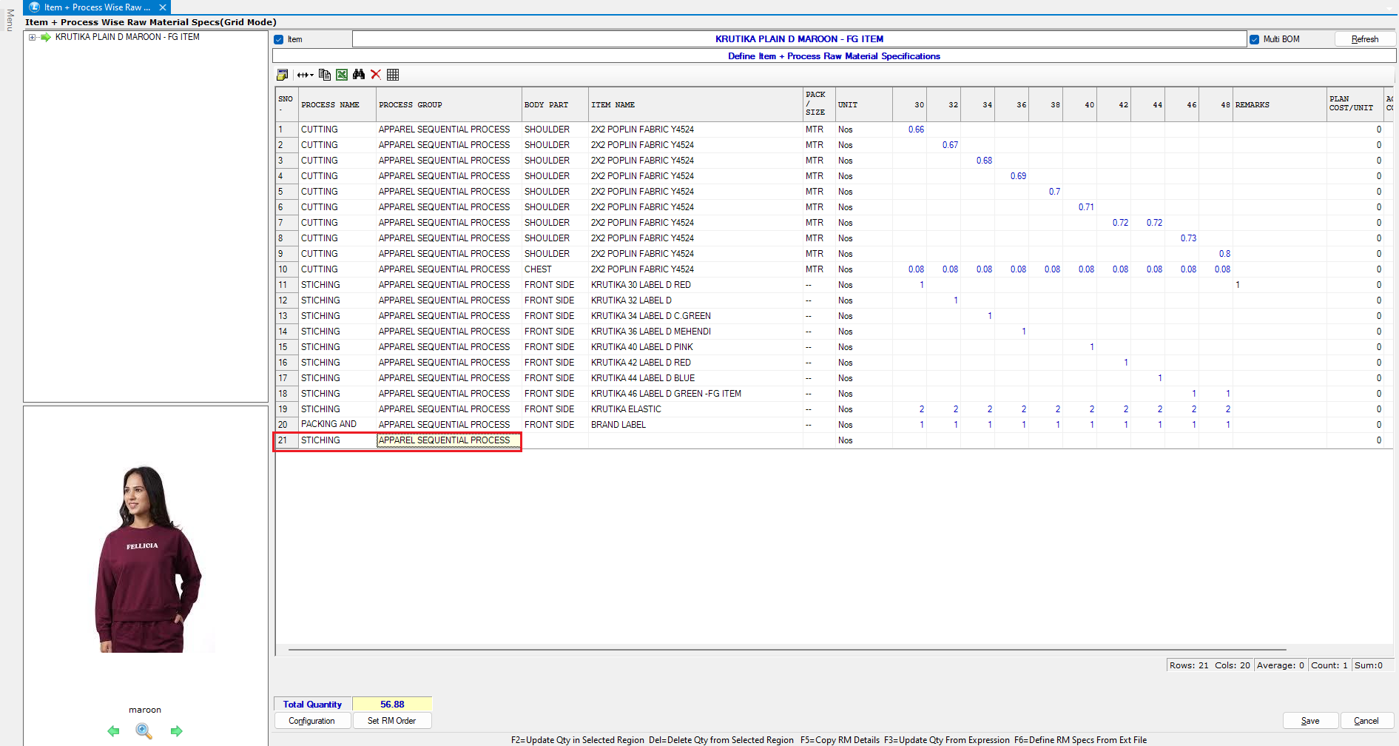Click the form save icon in grid toolbar

pyautogui.click(x=282, y=75)
